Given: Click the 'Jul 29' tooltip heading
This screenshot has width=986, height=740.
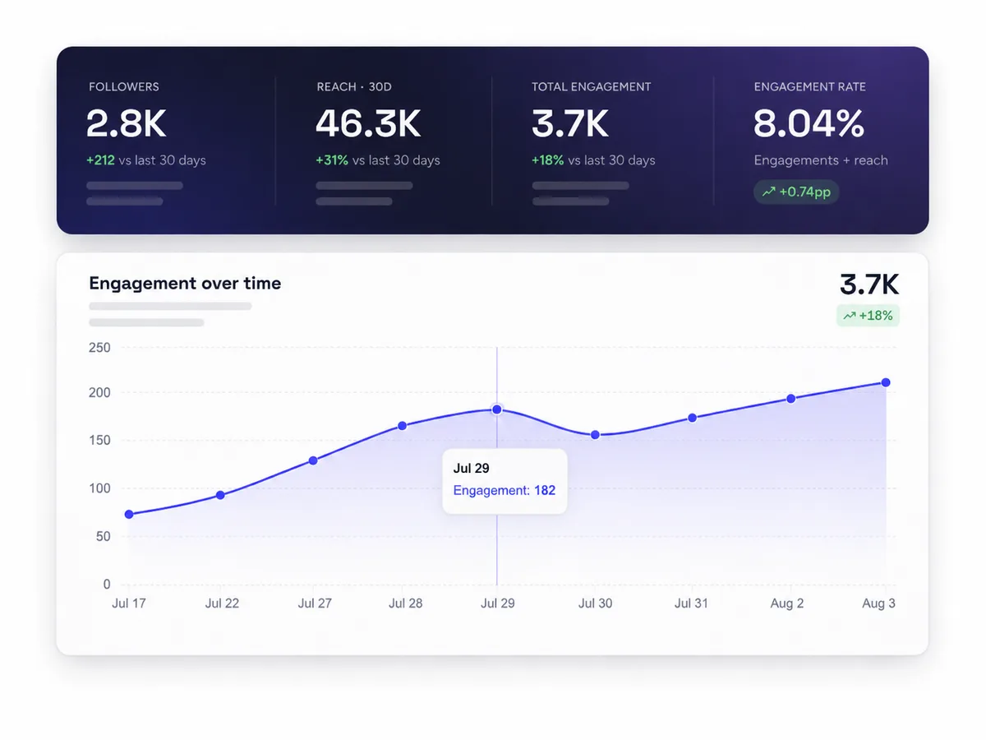Looking at the screenshot, I should point(472,468).
